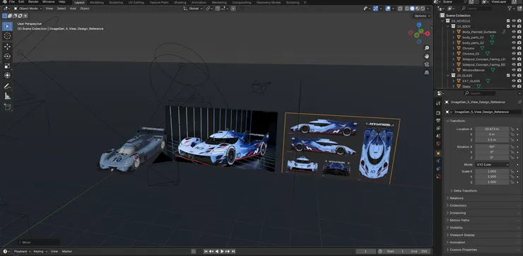Select the Scale tool in the toolbar
The image size is (523, 256).
tap(7, 66)
